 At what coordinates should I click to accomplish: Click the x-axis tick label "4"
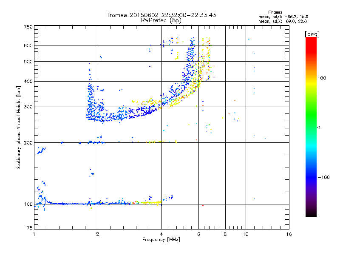pos(161,235)
